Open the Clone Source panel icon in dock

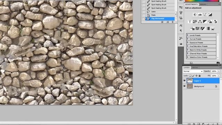click(x=181, y=18)
